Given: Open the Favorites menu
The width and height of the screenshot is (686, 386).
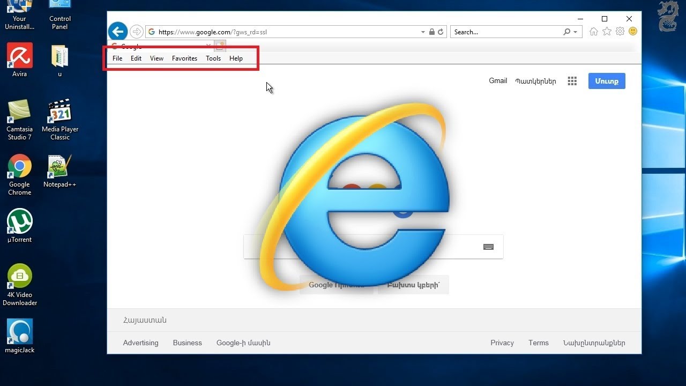Looking at the screenshot, I should coord(184,58).
